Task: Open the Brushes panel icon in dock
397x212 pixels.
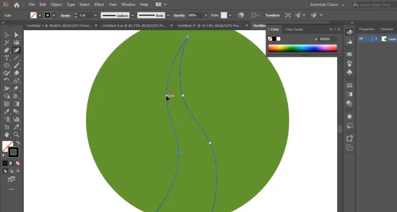Action: click(x=349, y=63)
